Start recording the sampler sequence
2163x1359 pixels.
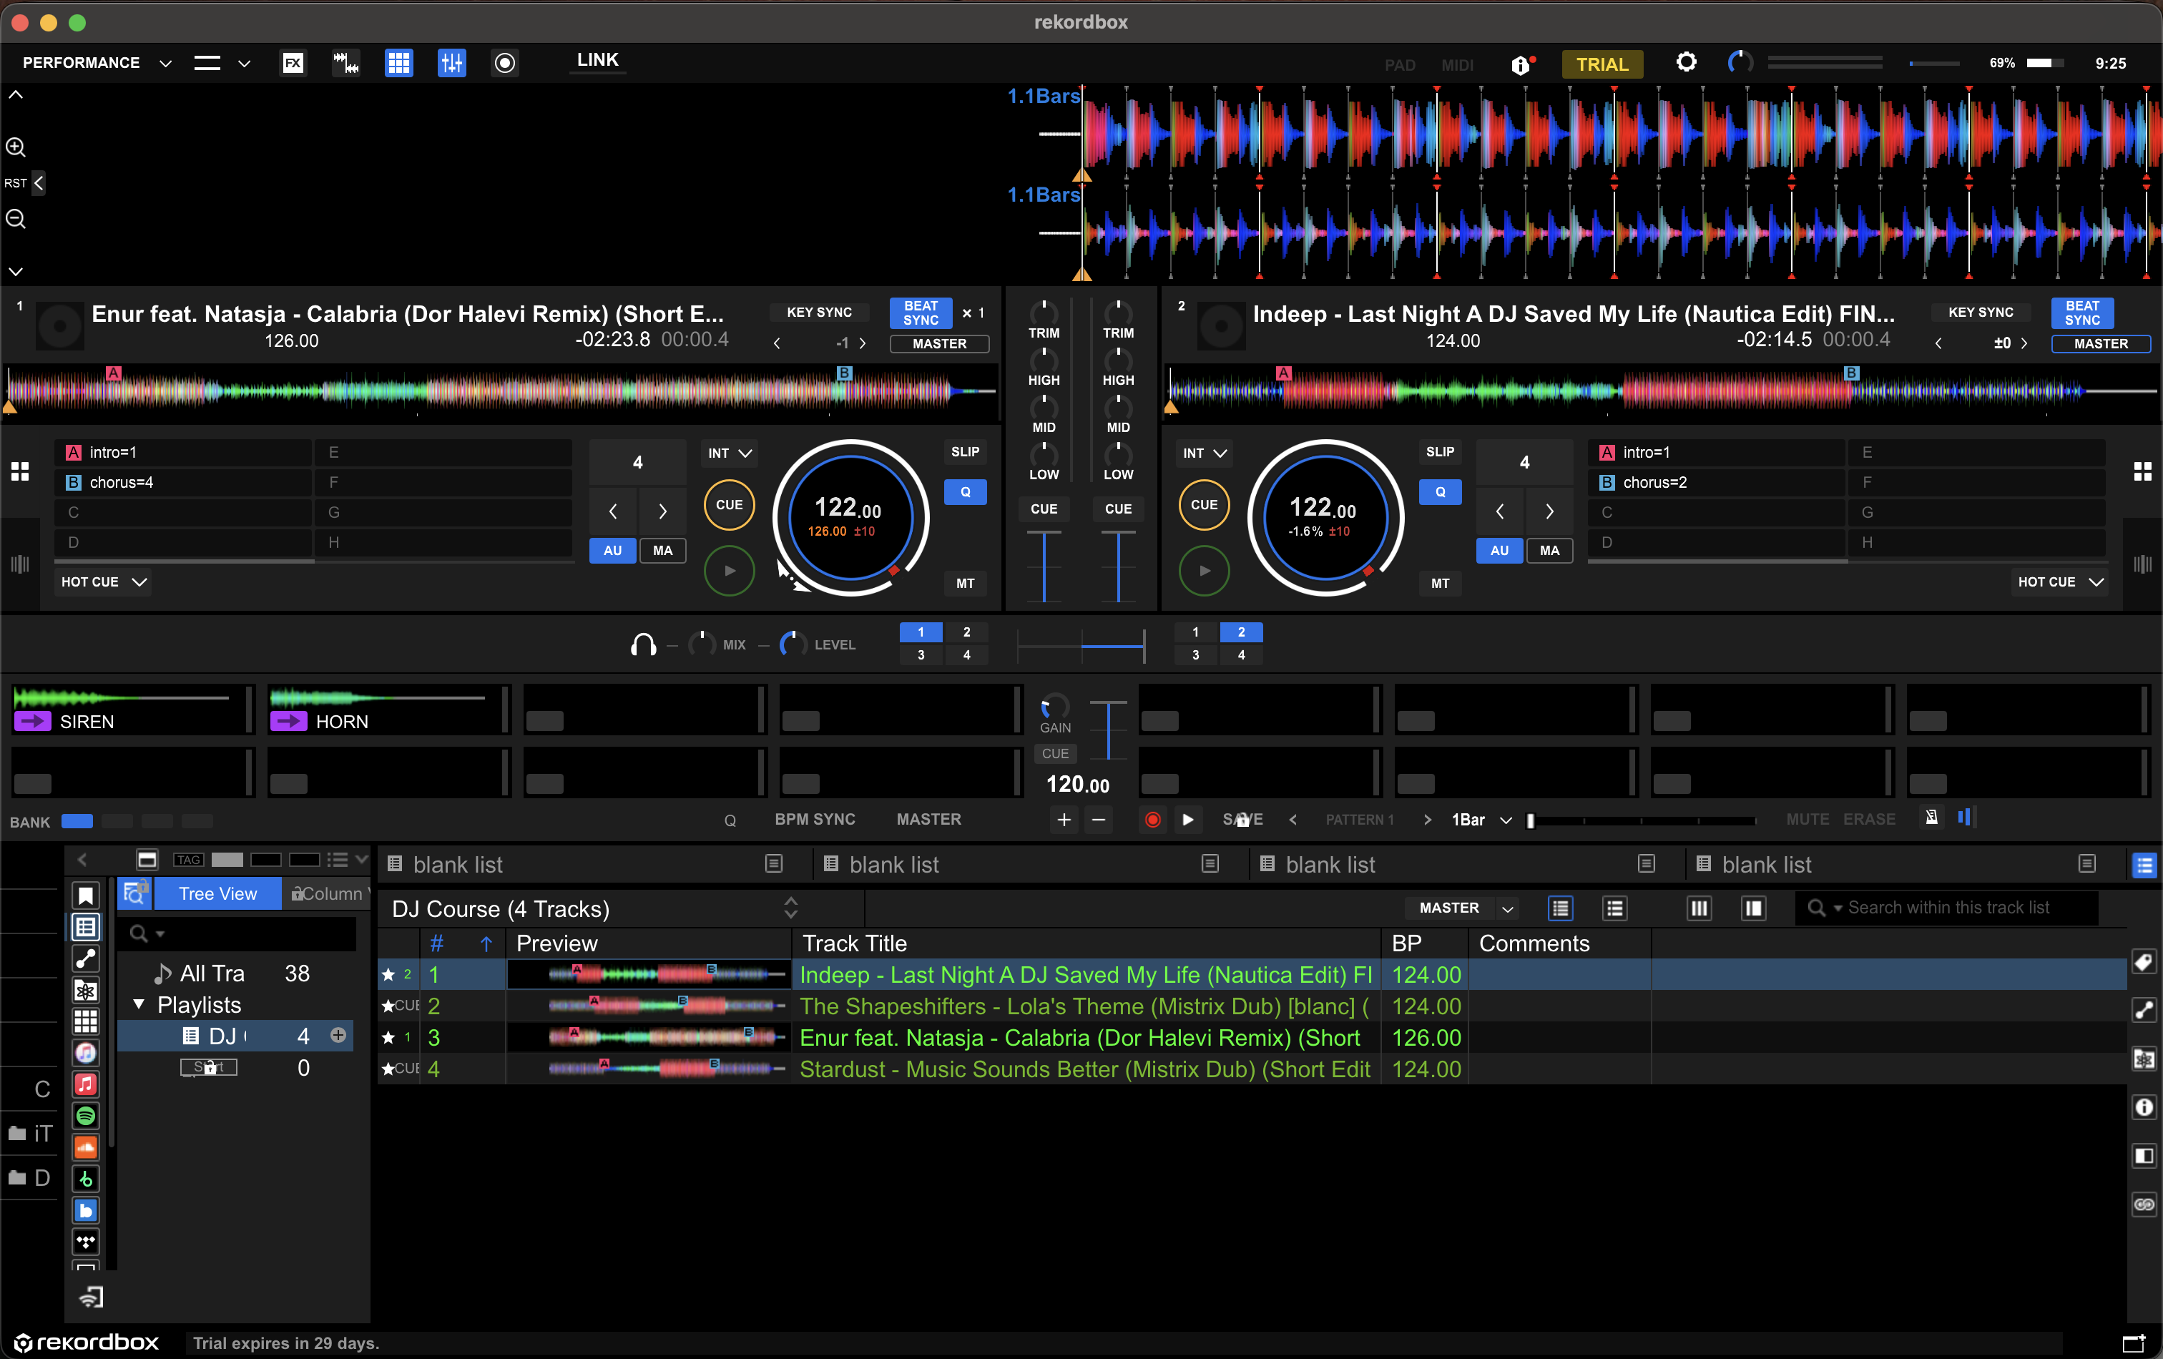(x=1152, y=820)
